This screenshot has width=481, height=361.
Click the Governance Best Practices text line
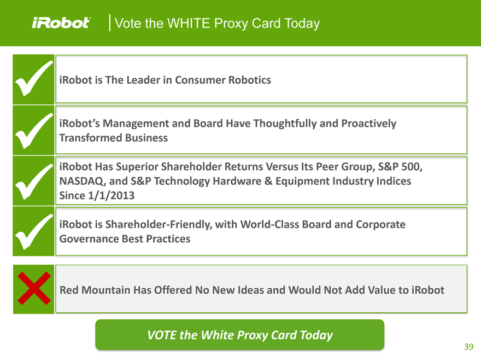pos(125,239)
